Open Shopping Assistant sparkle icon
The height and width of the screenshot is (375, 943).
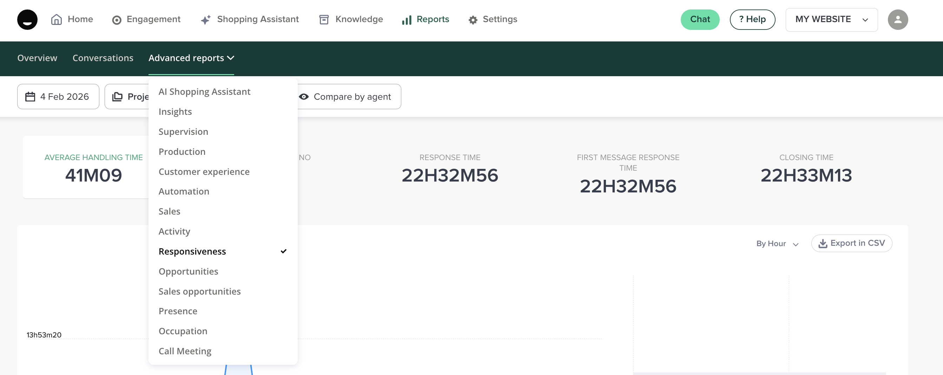(206, 20)
